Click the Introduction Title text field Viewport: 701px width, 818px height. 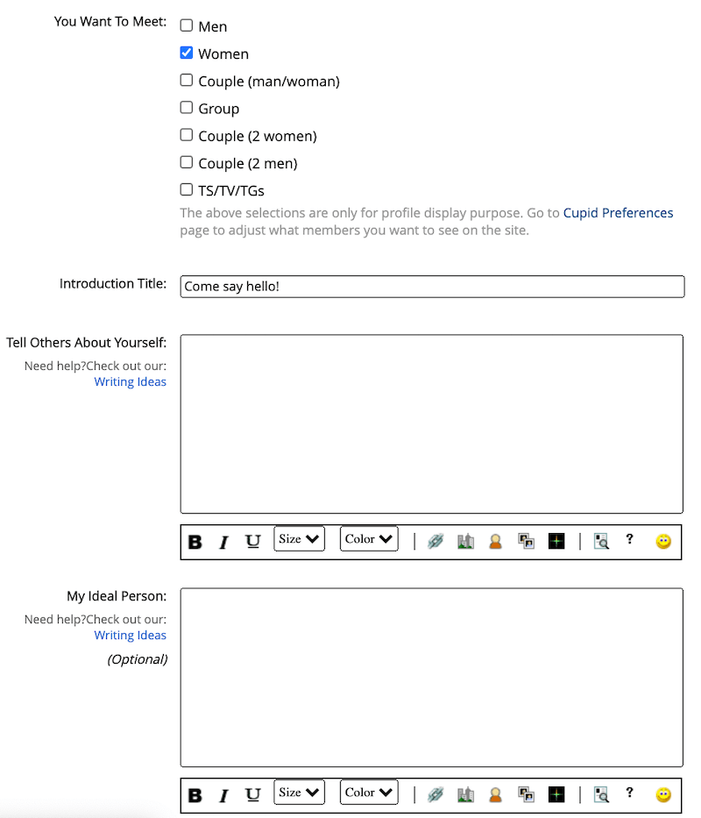click(432, 287)
